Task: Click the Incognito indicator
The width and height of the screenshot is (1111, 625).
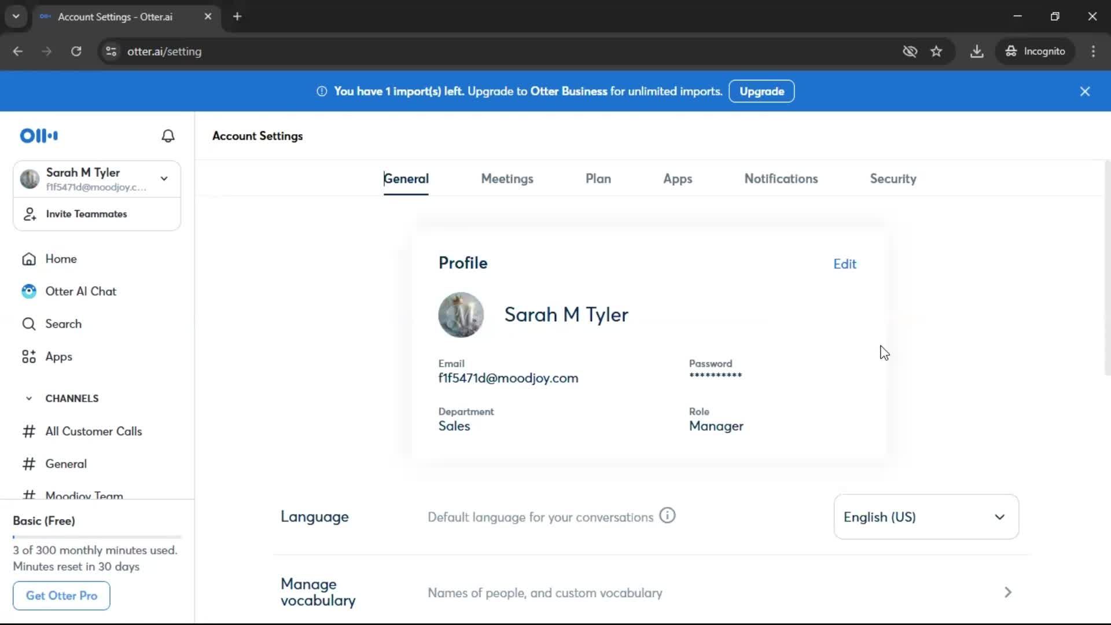Action: click(1035, 52)
